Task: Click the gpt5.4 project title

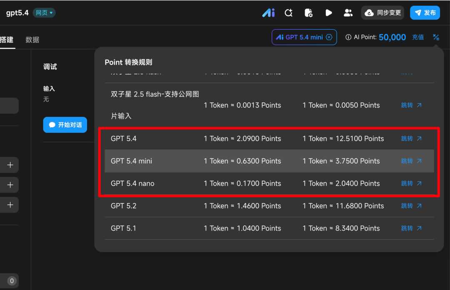Action: point(17,12)
